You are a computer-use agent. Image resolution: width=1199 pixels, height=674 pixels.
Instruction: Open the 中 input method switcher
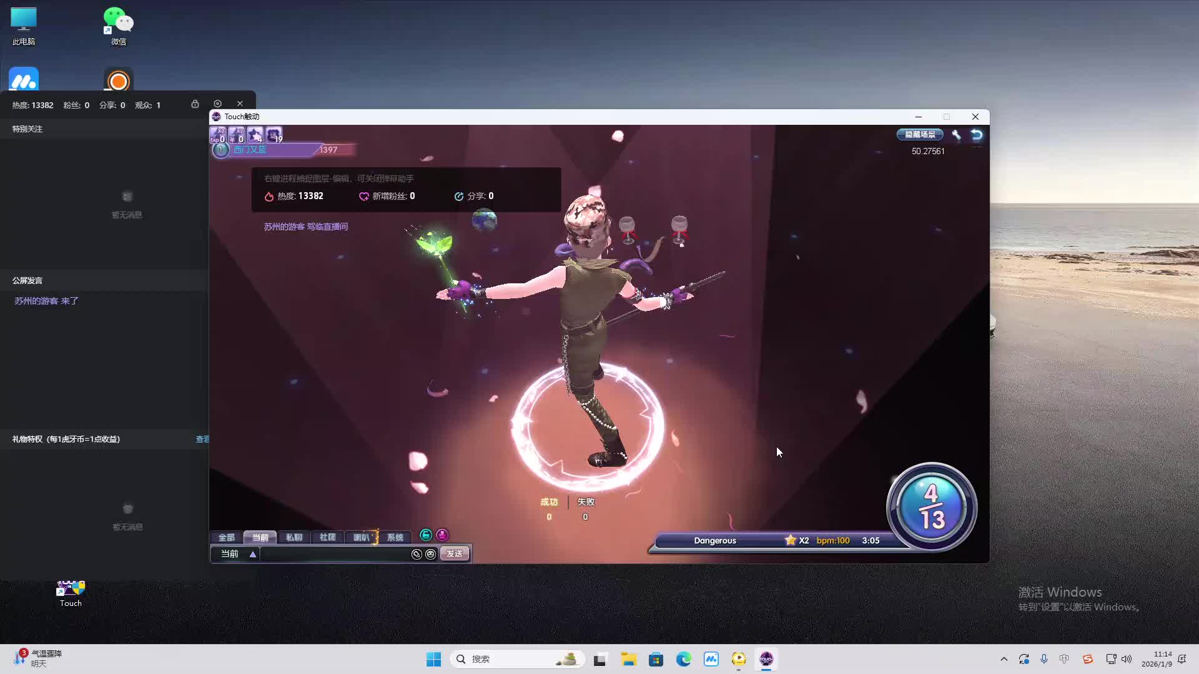pos(1064,659)
